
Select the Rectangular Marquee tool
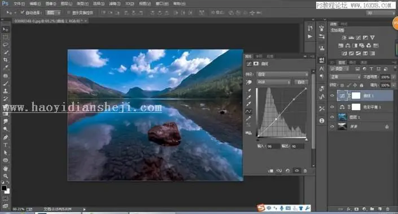pyautogui.click(x=5, y=37)
